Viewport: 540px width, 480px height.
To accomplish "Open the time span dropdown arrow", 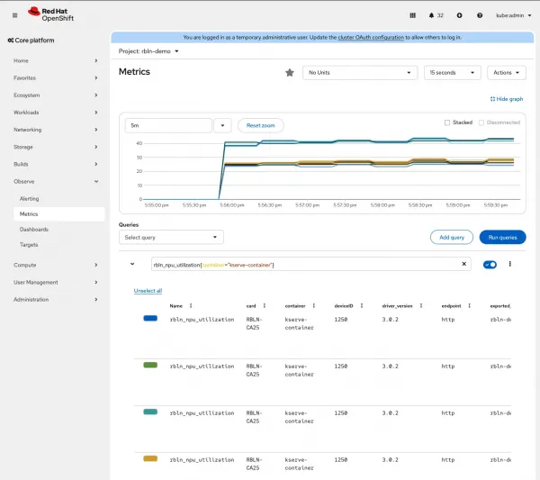I will (222, 125).
